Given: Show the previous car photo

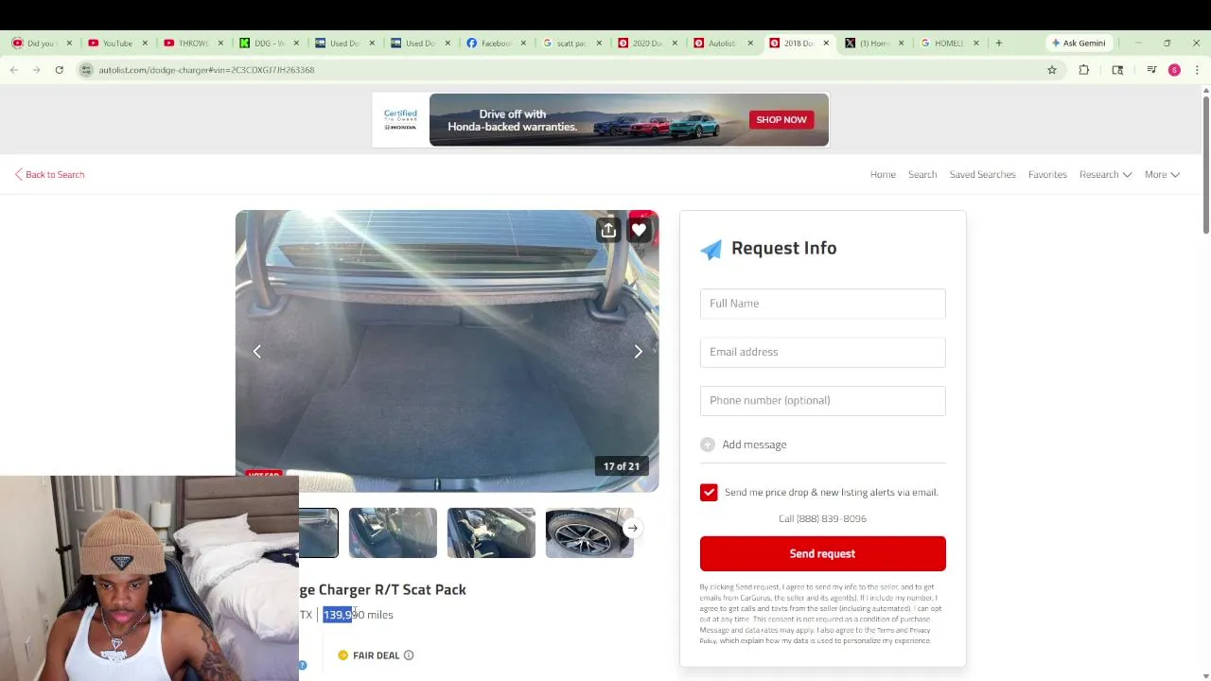Looking at the screenshot, I should [x=256, y=351].
